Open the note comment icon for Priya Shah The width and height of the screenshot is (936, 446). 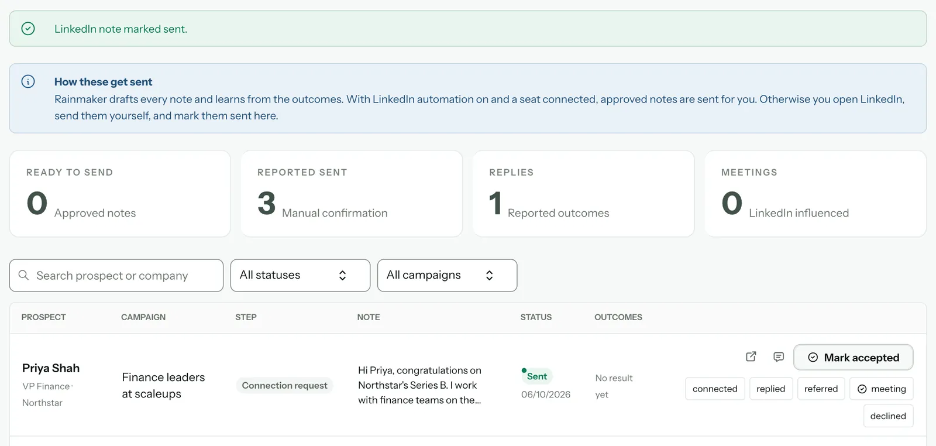(779, 356)
